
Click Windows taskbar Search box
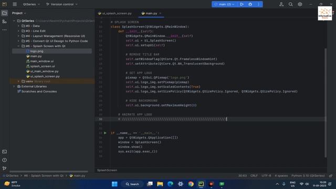click(x=132, y=184)
